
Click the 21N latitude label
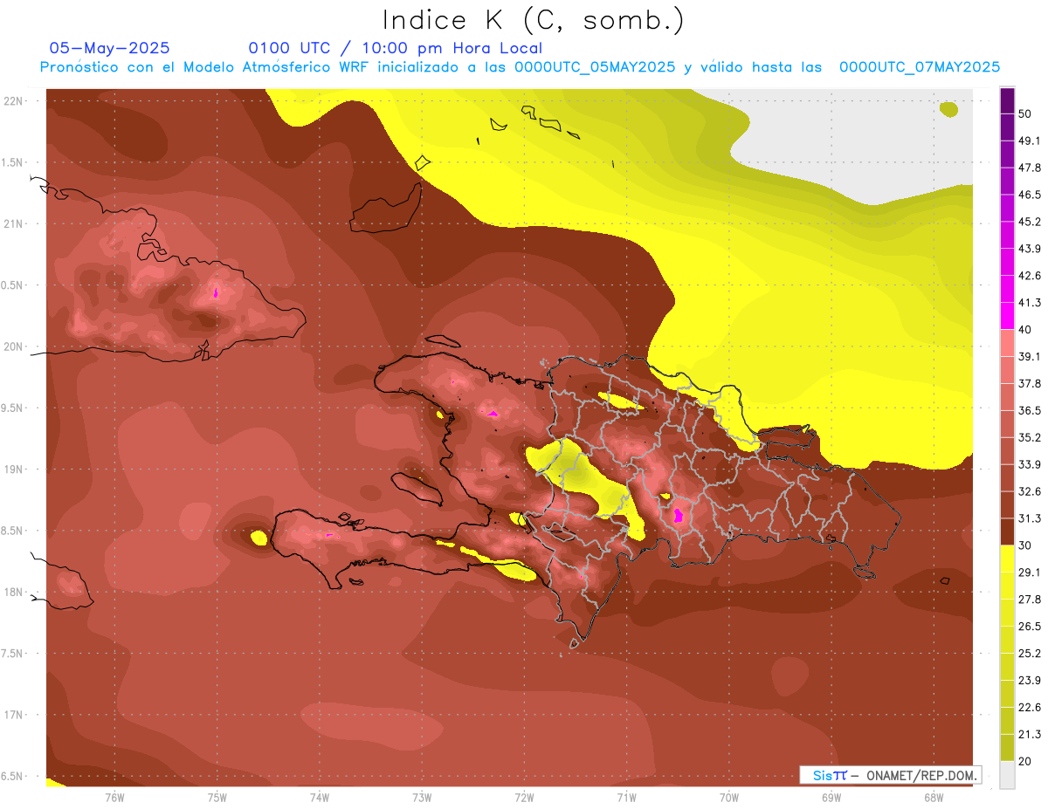(14, 223)
